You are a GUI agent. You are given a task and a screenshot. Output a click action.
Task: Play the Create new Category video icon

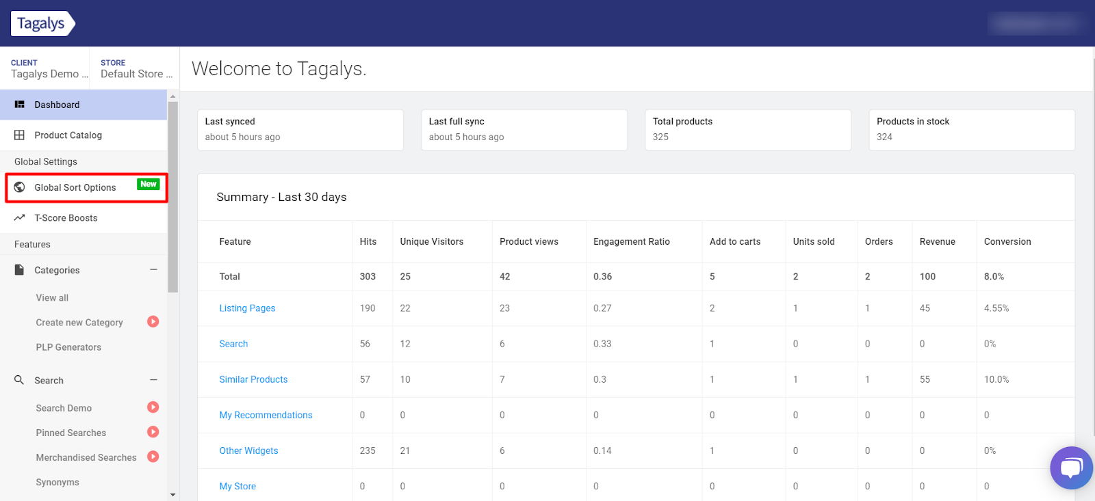coord(153,322)
